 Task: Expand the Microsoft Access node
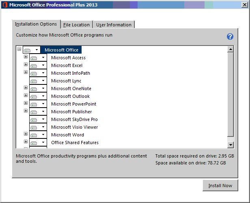click(x=26, y=56)
